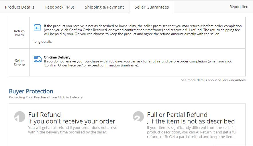Open the Shipping & Payment tab
This screenshot has width=253, height=146.
(104, 7)
